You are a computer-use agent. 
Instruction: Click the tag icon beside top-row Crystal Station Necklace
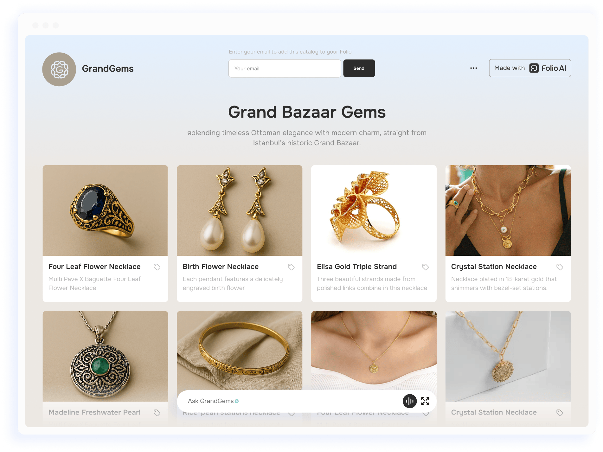pos(560,267)
